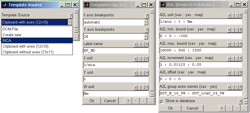
Task: Open help for X axis breakpoints
Action: point(147,16)
